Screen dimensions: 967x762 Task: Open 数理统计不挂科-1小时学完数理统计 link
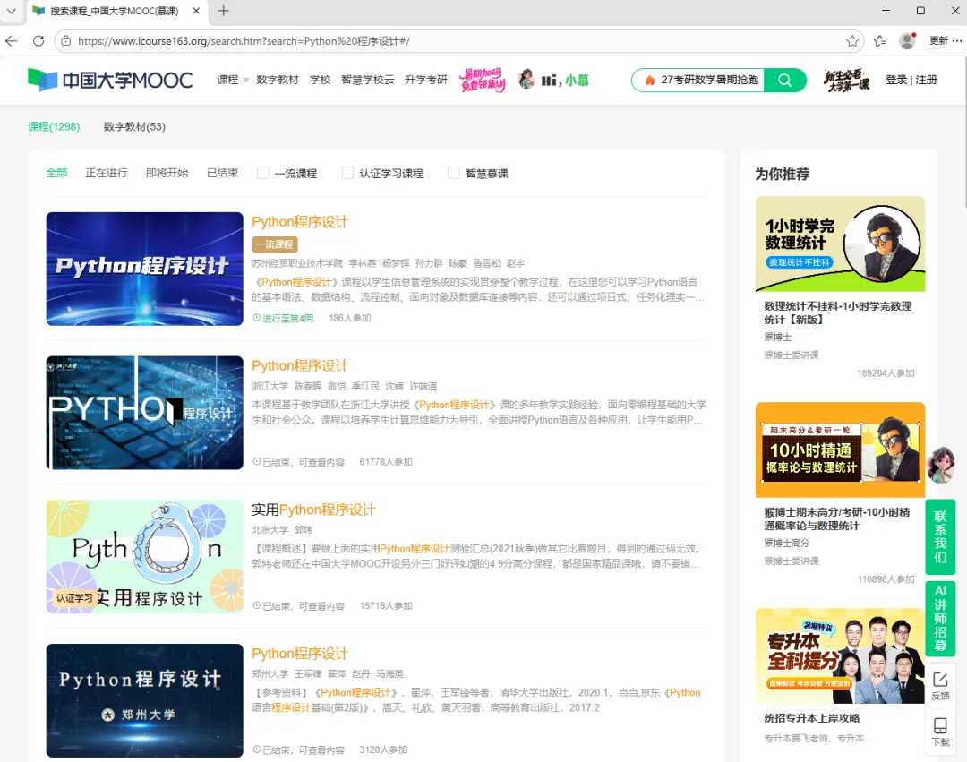pos(837,313)
